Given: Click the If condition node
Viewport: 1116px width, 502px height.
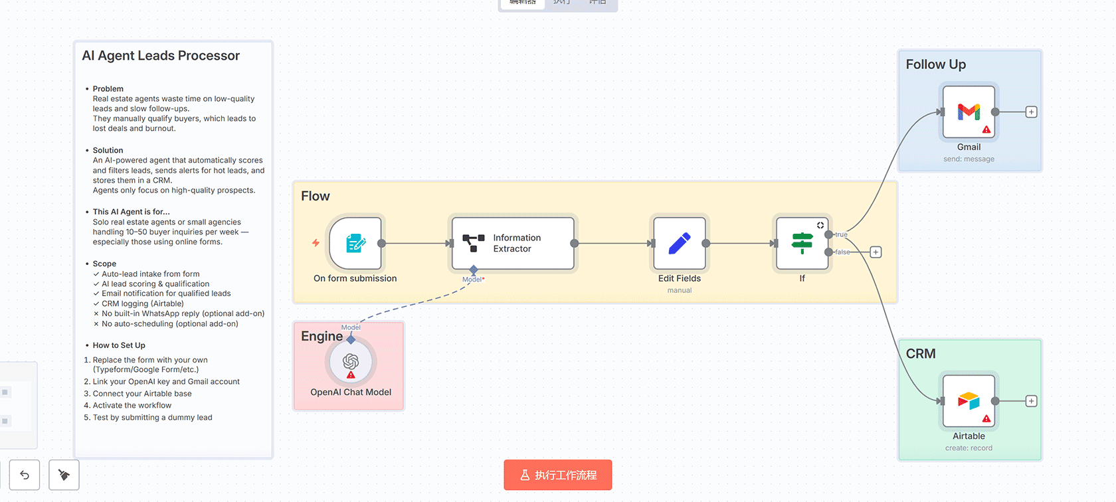Looking at the screenshot, I should (802, 243).
